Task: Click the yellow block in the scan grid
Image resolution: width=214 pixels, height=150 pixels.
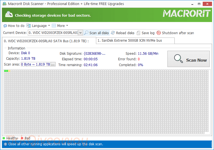Action: click(9, 71)
